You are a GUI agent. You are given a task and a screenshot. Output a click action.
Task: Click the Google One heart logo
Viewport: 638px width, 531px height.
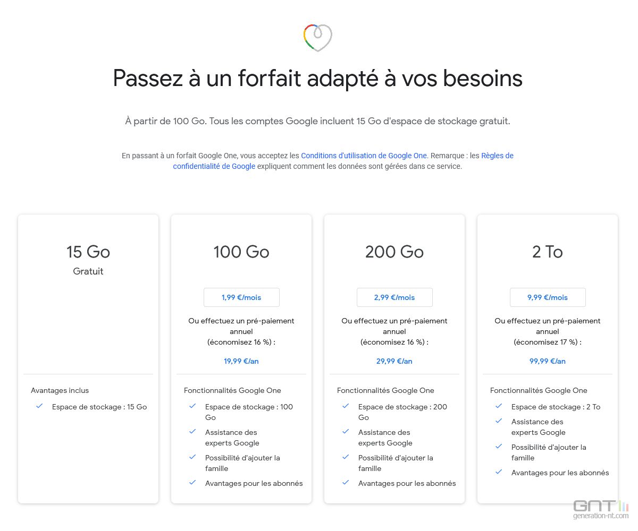click(317, 38)
